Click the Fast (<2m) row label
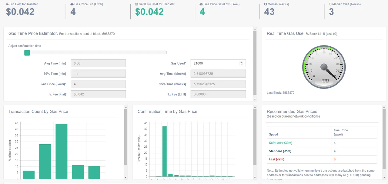 coord(276,159)
